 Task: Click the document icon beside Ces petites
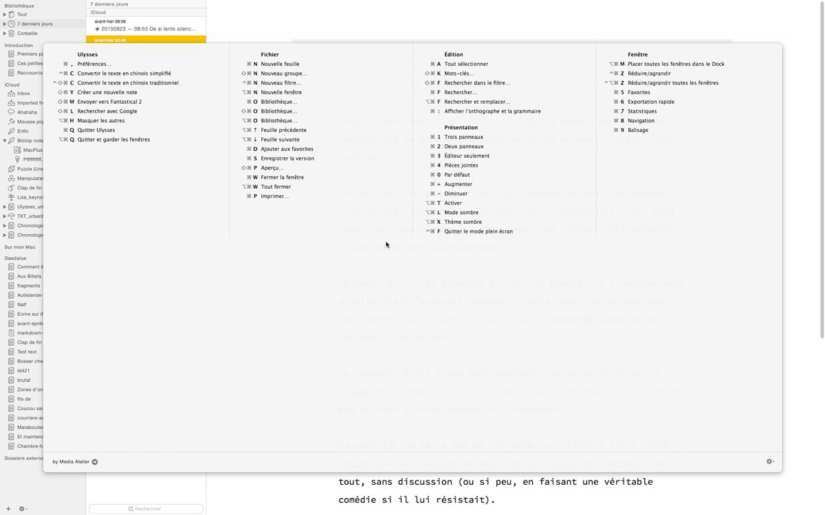coord(12,63)
